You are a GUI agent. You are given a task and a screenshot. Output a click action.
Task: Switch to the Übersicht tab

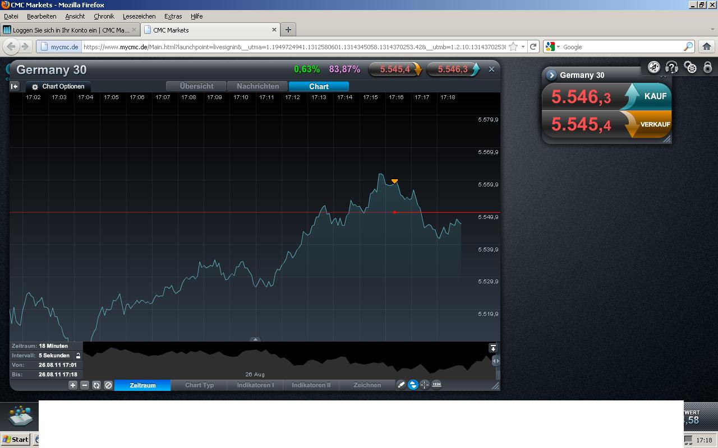[x=196, y=86]
